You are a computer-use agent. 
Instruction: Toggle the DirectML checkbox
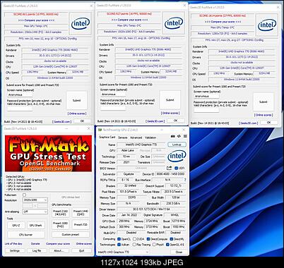172,239
